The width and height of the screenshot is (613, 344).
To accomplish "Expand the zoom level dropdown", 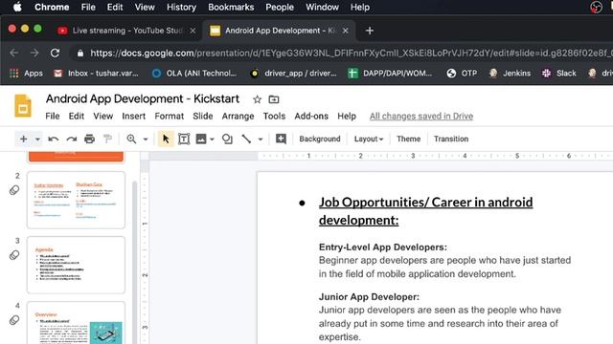I will click(x=146, y=140).
